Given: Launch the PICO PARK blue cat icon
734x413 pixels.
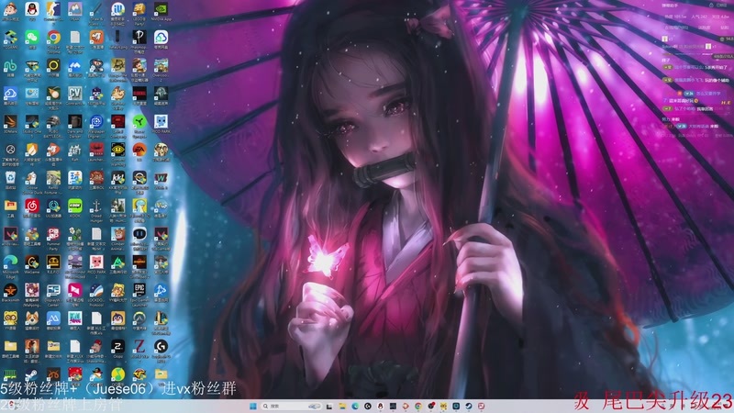Looking at the screenshot, I should point(161,122).
